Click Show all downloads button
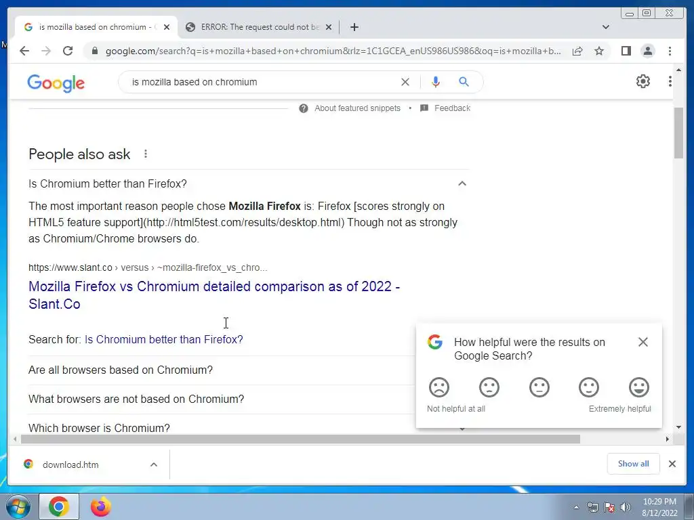The image size is (694, 520). tap(634, 463)
